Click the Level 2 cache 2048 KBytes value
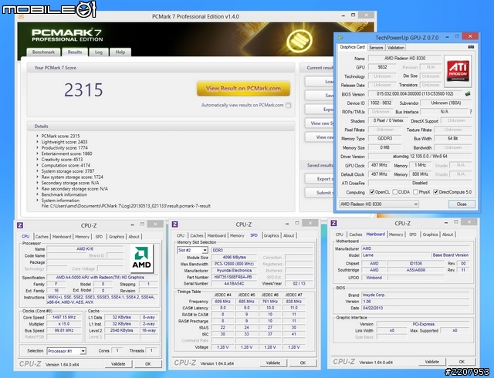The height and width of the screenshot is (378, 494). [x=122, y=330]
